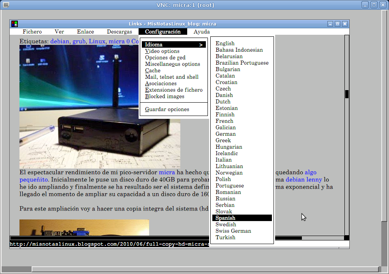Select English from the language list
389x274 pixels.
coord(225,43)
